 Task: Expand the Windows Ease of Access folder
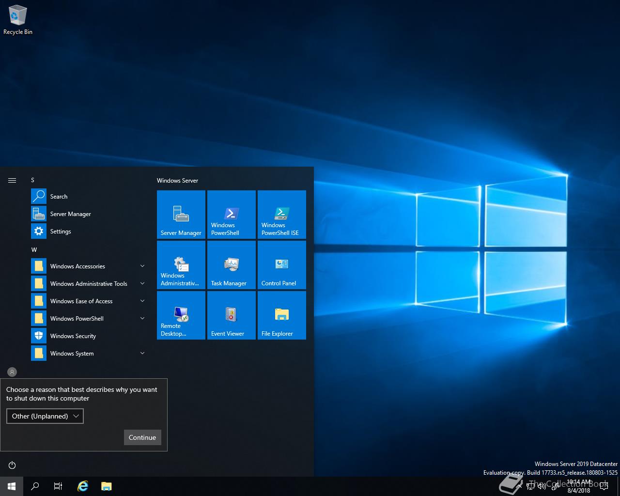coord(88,301)
